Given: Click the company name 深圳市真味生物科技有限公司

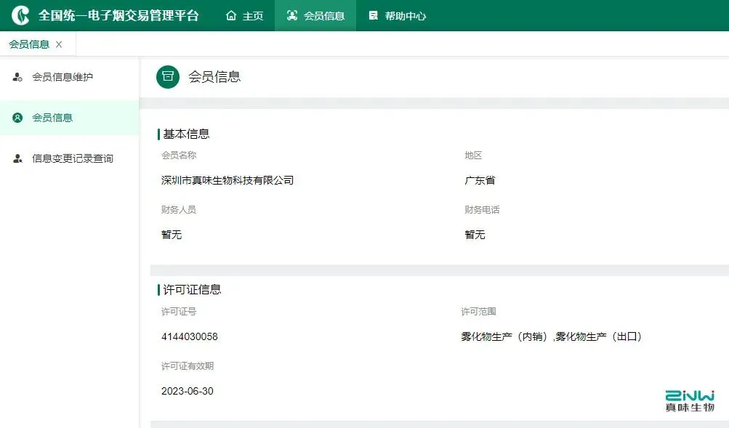Looking at the screenshot, I should [x=228, y=180].
